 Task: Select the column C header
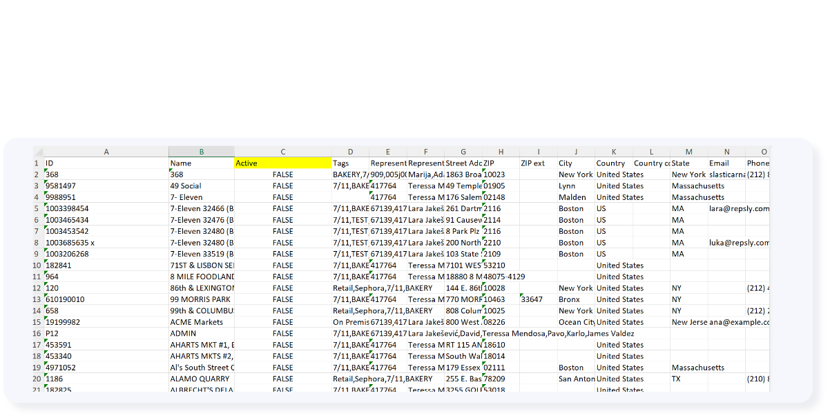tap(282, 152)
